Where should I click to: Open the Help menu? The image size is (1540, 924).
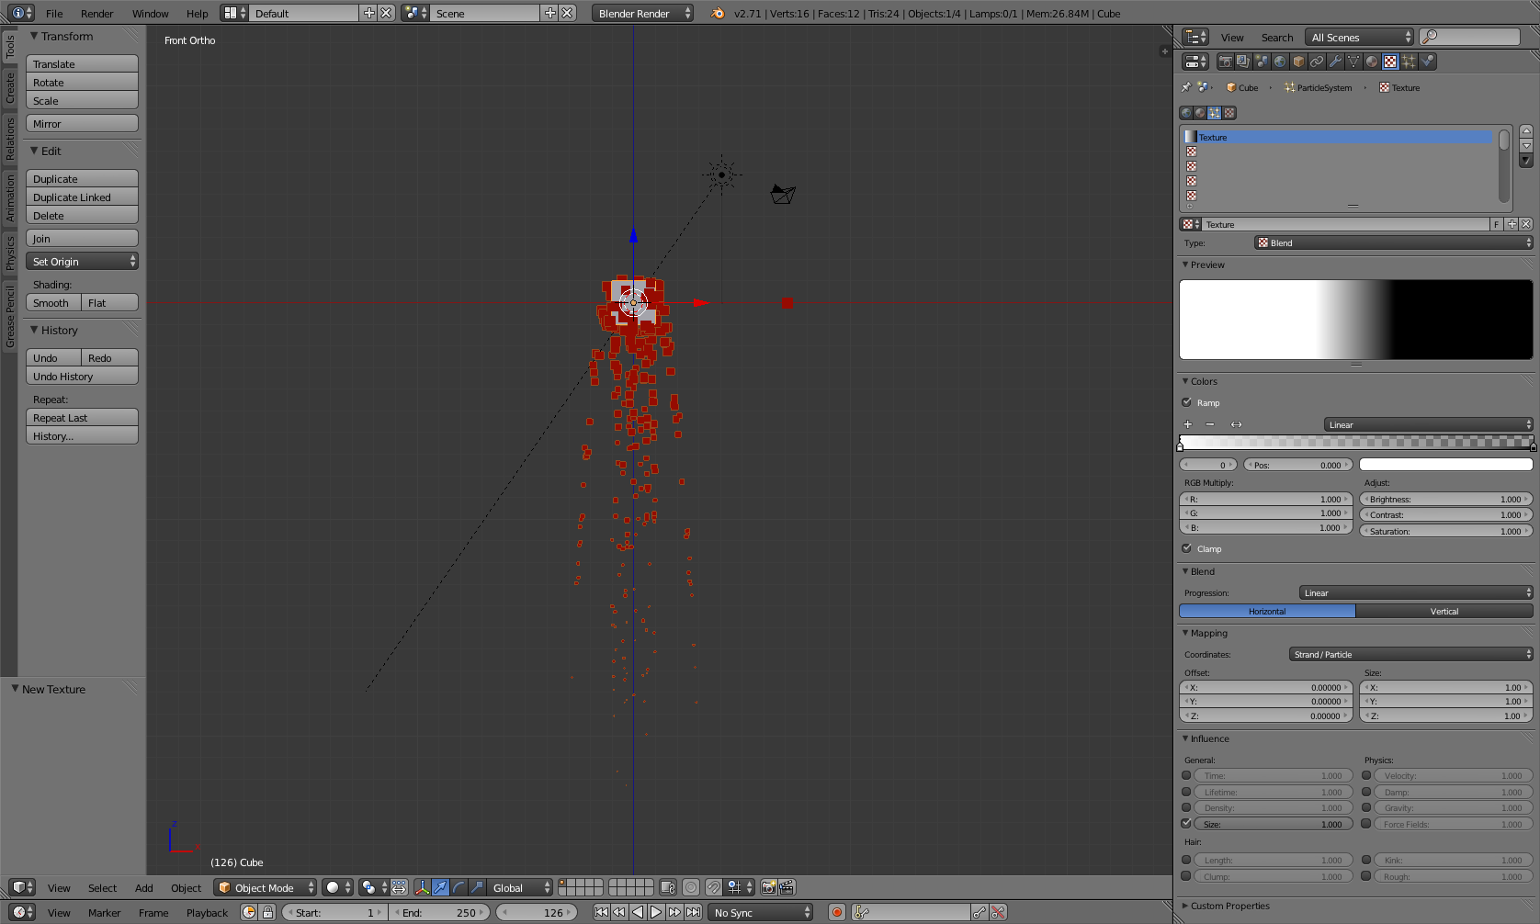(x=197, y=13)
